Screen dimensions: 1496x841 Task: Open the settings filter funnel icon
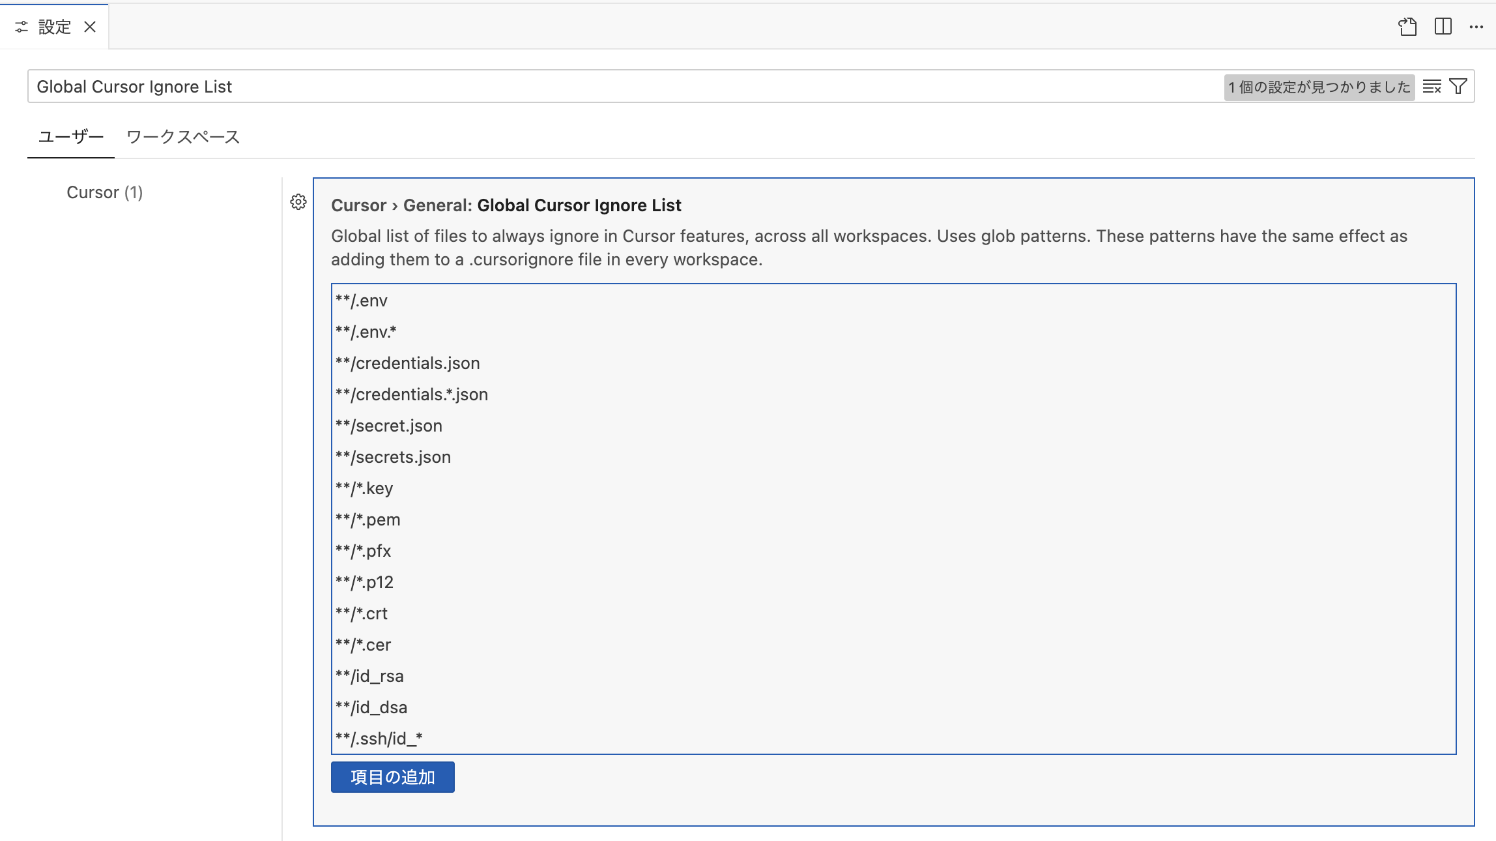pyautogui.click(x=1458, y=87)
